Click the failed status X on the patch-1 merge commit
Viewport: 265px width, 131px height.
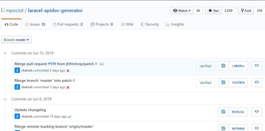(68, 71)
